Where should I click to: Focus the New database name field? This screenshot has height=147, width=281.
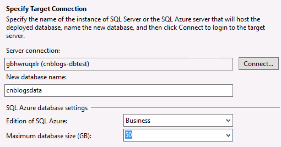pos(118,91)
